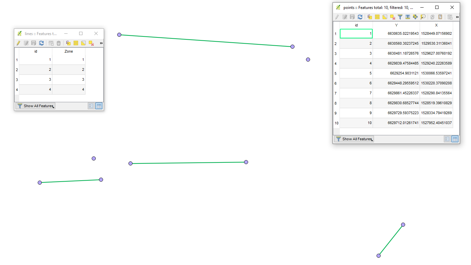471x265 pixels.
Task: Toggle editing mode pencil in points window
Action: (x=337, y=17)
